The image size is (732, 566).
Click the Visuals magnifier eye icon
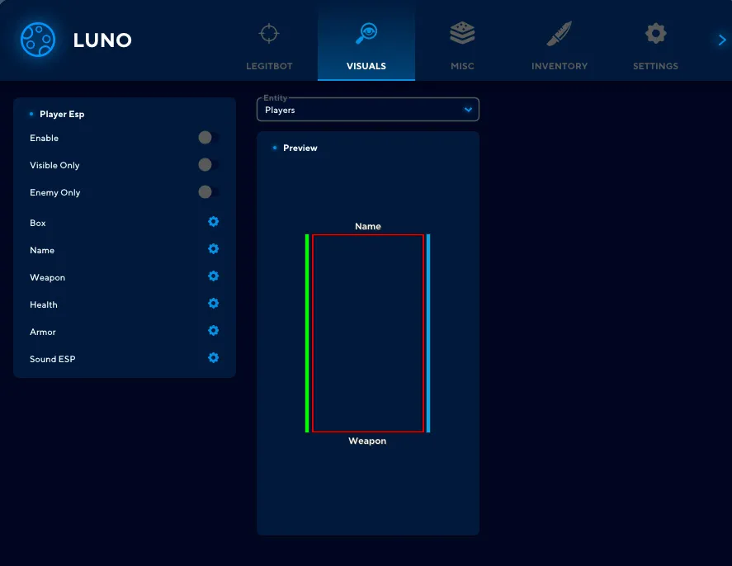pyautogui.click(x=366, y=33)
